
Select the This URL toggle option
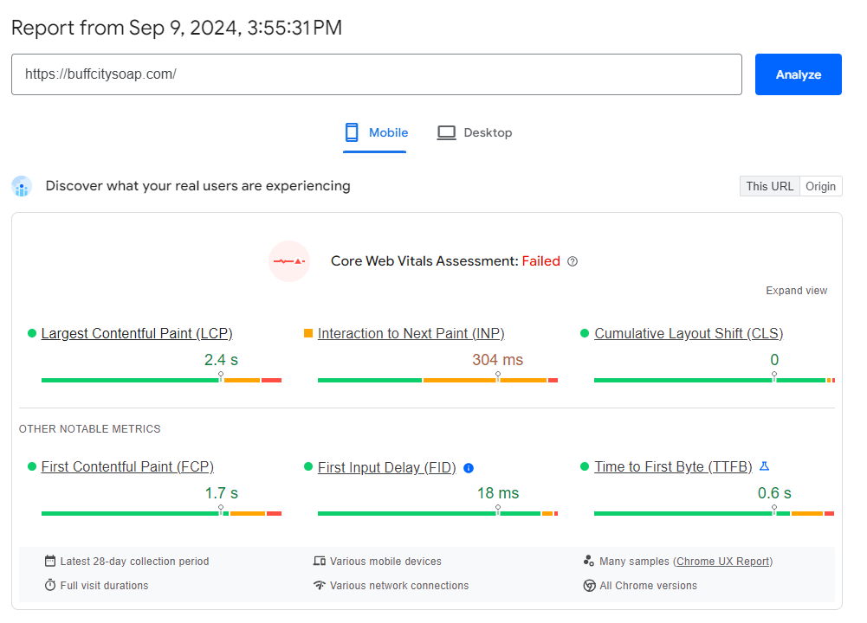tap(769, 186)
